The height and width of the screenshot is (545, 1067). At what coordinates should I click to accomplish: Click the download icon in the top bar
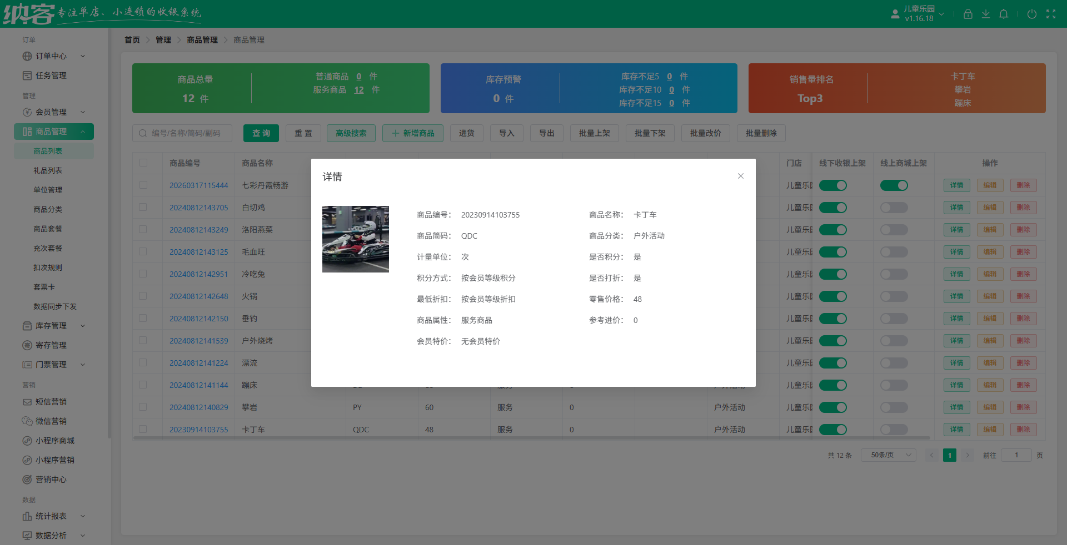[986, 14]
